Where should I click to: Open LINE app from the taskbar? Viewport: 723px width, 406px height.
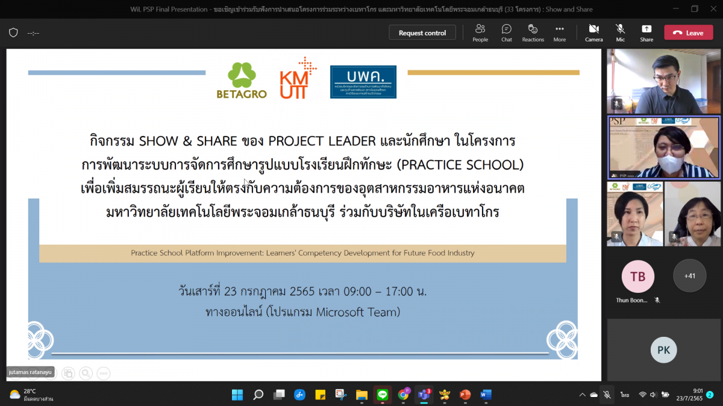click(x=383, y=395)
